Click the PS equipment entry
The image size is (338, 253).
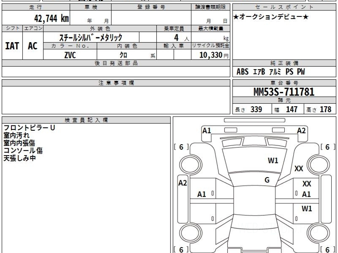[289, 72]
